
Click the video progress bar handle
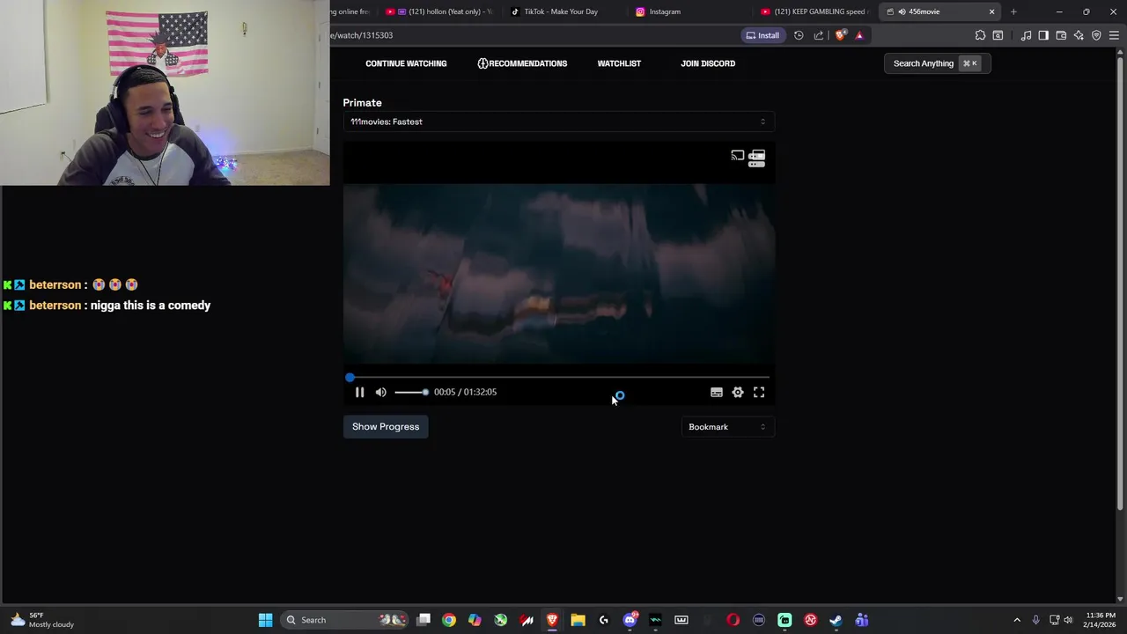pos(350,378)
